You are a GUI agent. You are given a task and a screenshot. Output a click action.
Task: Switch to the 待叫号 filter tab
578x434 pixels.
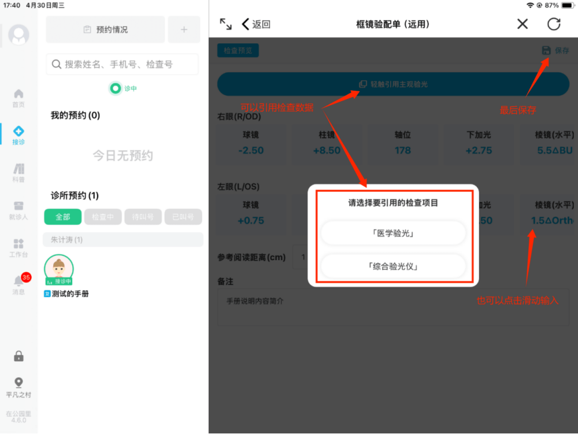coord(143,217)
